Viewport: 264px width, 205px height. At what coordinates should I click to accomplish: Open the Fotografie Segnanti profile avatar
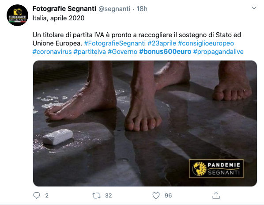pos(17,15)
